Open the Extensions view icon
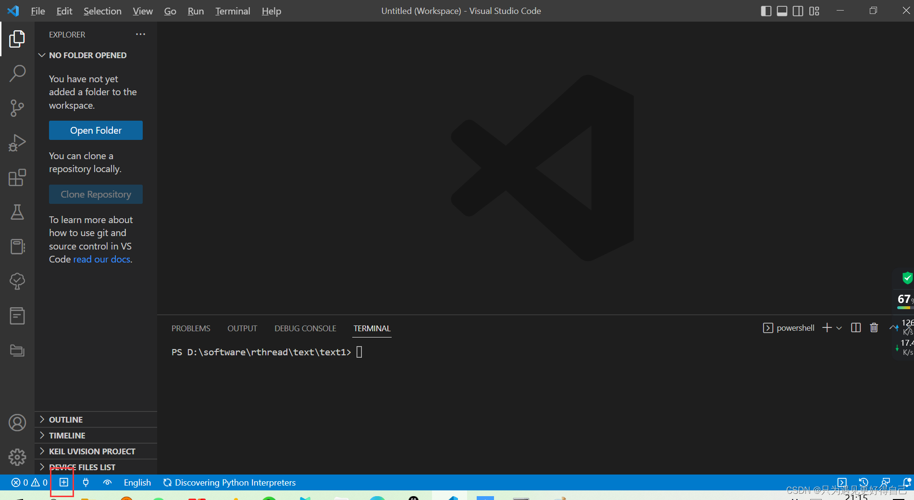Screen dimensions: 914x500 17,177
